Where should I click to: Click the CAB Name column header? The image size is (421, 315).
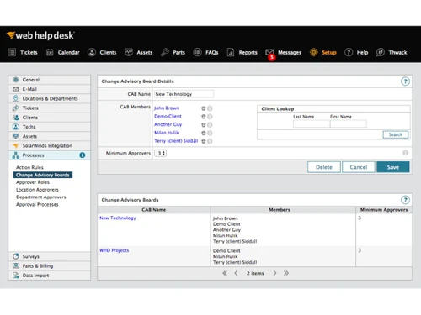[154, 210]
